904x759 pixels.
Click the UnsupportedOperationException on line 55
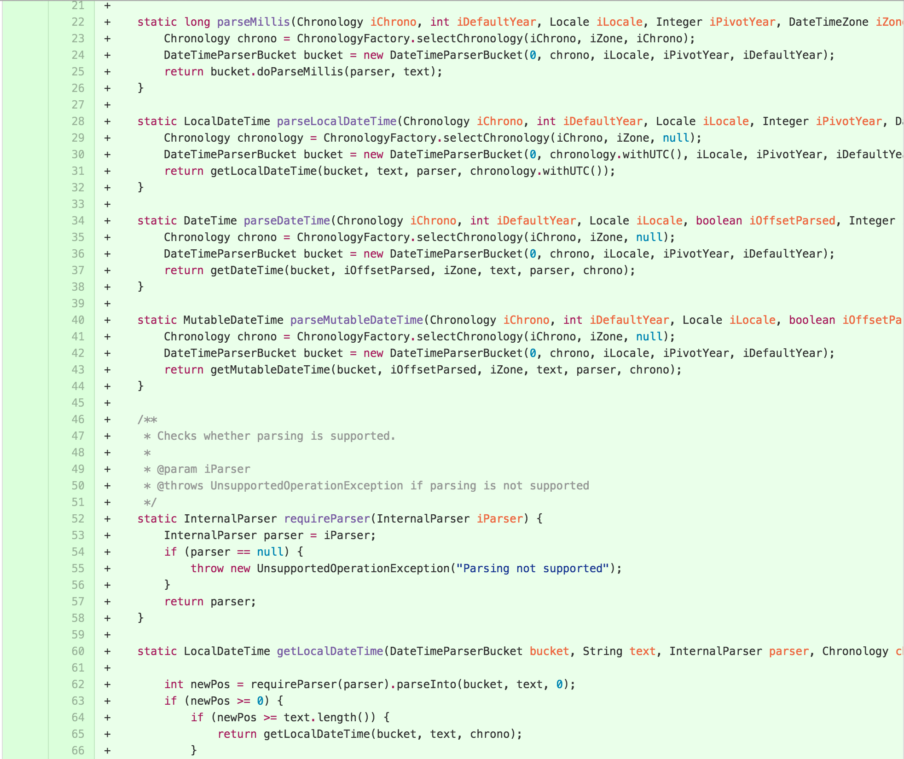click(x=353, y=569)
